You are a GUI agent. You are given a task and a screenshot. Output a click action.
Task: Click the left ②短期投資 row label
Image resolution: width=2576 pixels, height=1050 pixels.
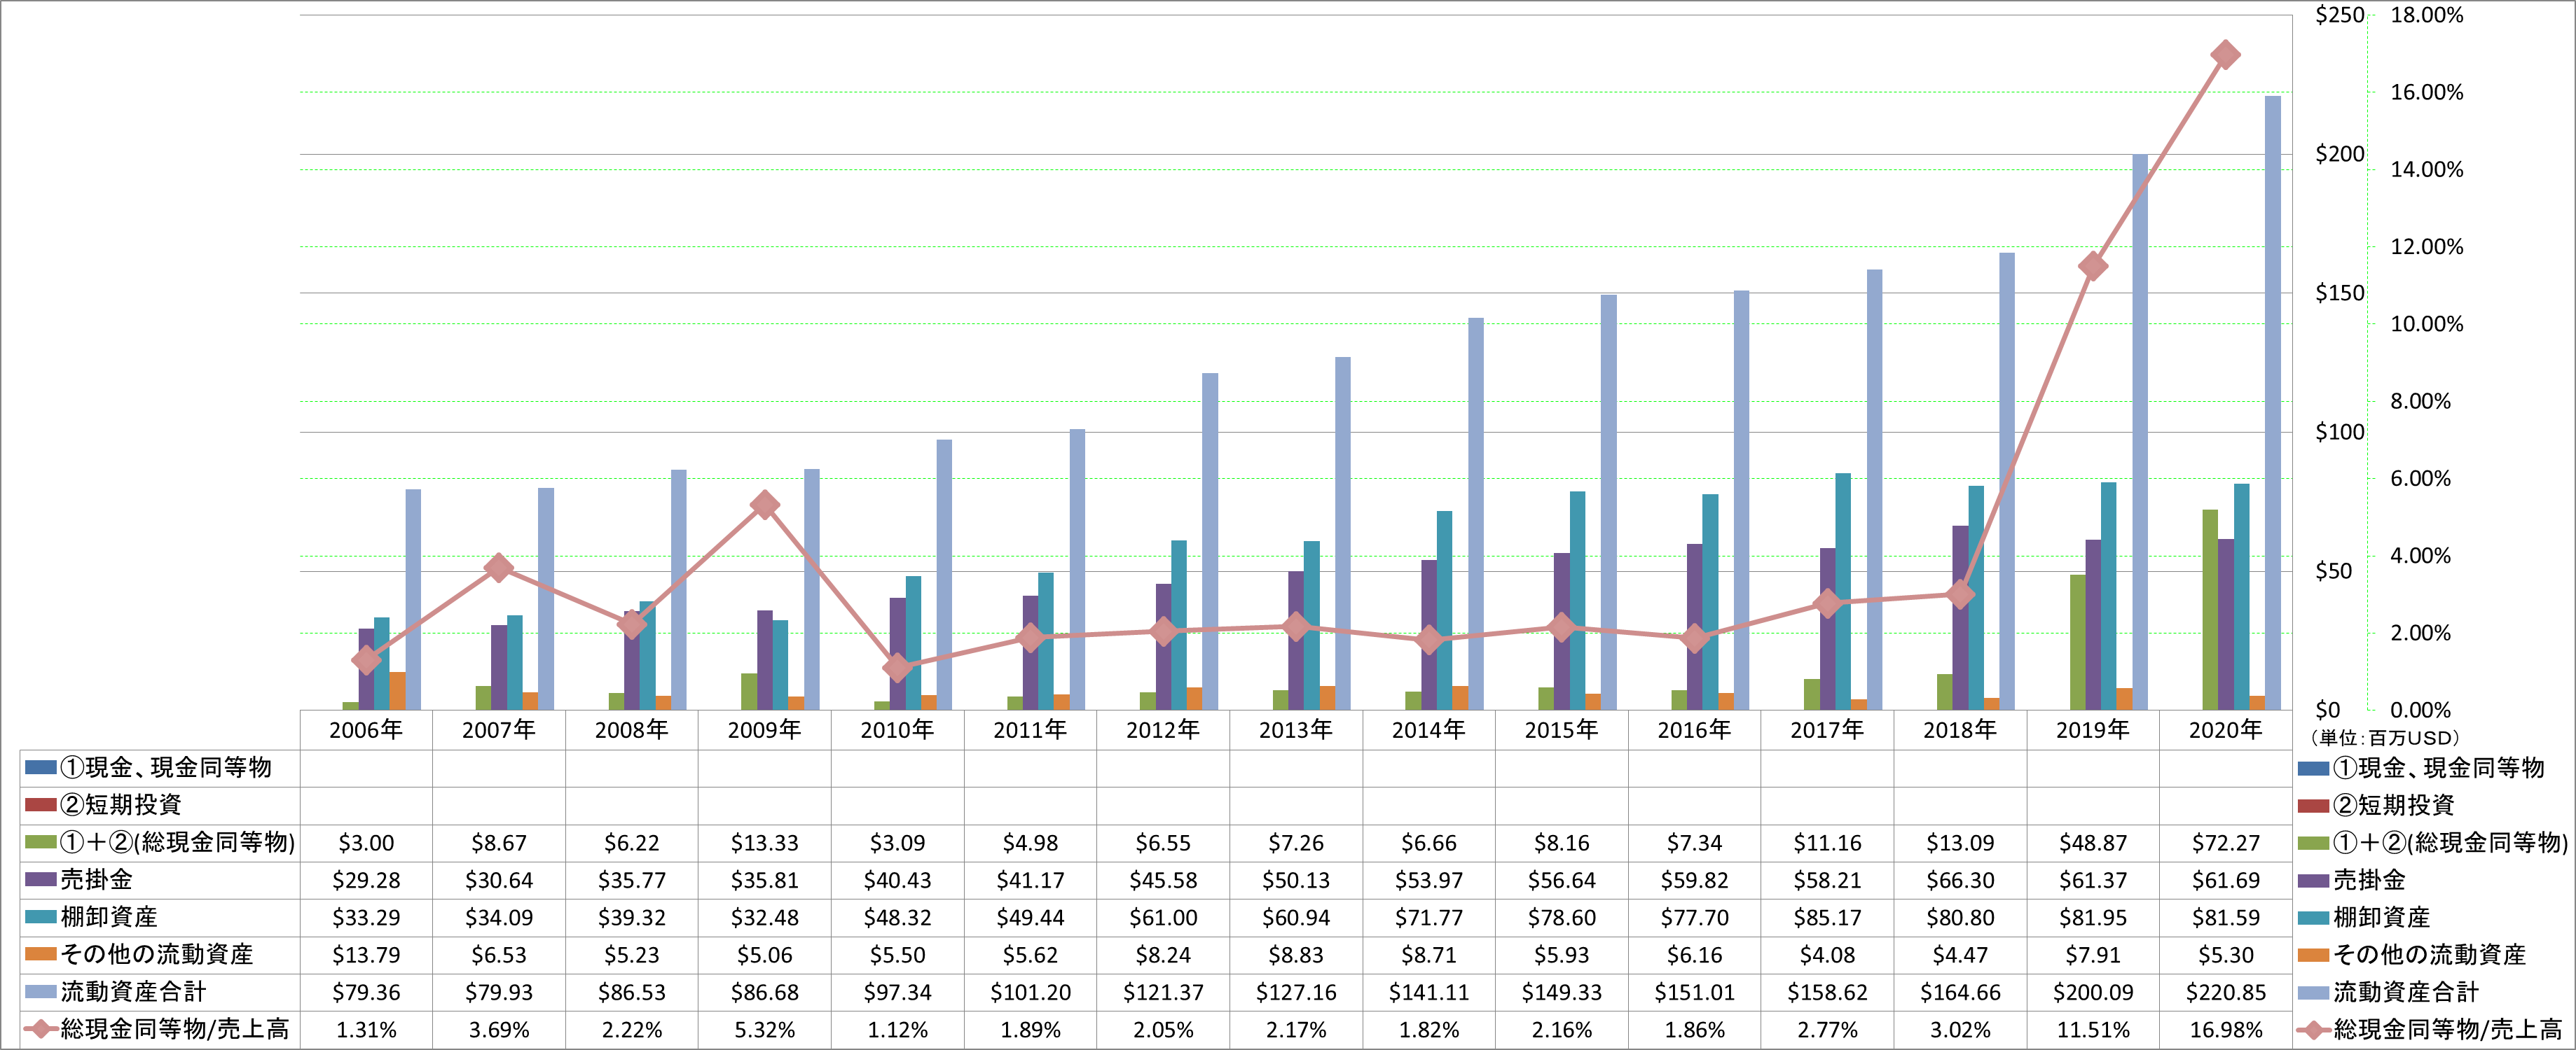pos(121,805)
